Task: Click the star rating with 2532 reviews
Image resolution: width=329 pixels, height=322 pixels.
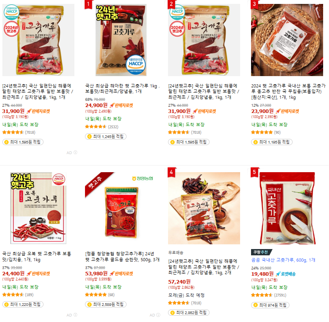Action: coord(96,127)
